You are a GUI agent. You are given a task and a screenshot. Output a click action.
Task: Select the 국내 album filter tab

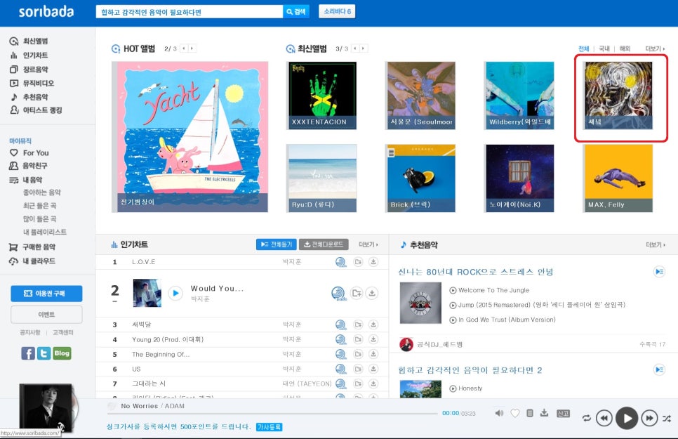[x=604, y=48]
